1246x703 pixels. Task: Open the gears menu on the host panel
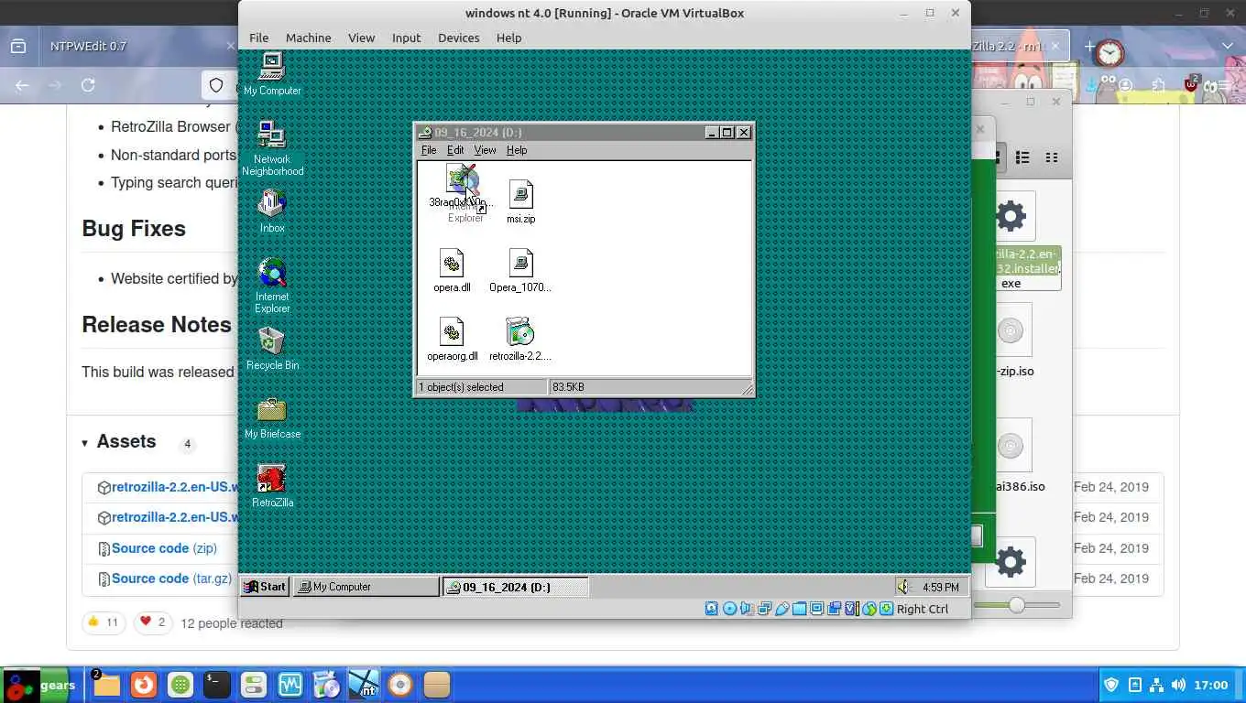pos(34,686)
